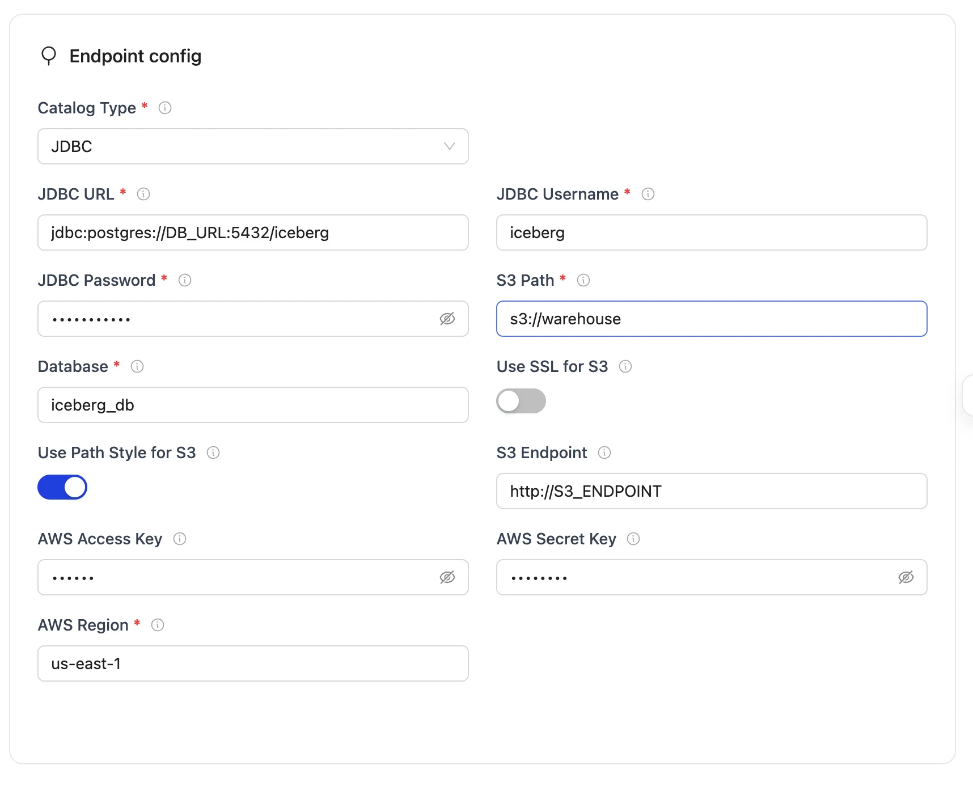Viewport: 973px width, 795px height.
Task: Click the info icon beside Database label
Action: (137, 366)
